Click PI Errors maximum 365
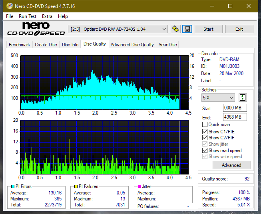Viewport: 261px width, 214px height. pos(58,199)
